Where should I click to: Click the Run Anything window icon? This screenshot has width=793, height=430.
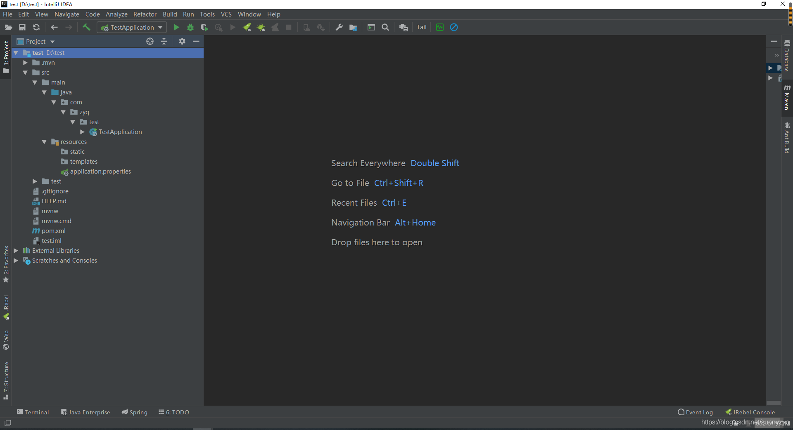pos(371,27)
